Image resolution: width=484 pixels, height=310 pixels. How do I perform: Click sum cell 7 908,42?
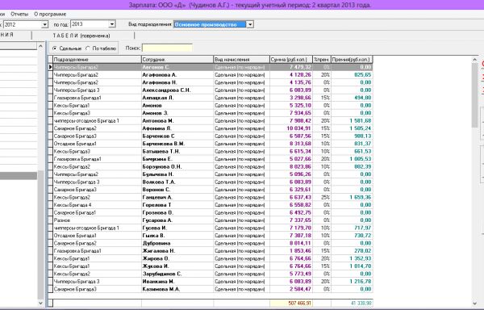[x=291, y=121]
